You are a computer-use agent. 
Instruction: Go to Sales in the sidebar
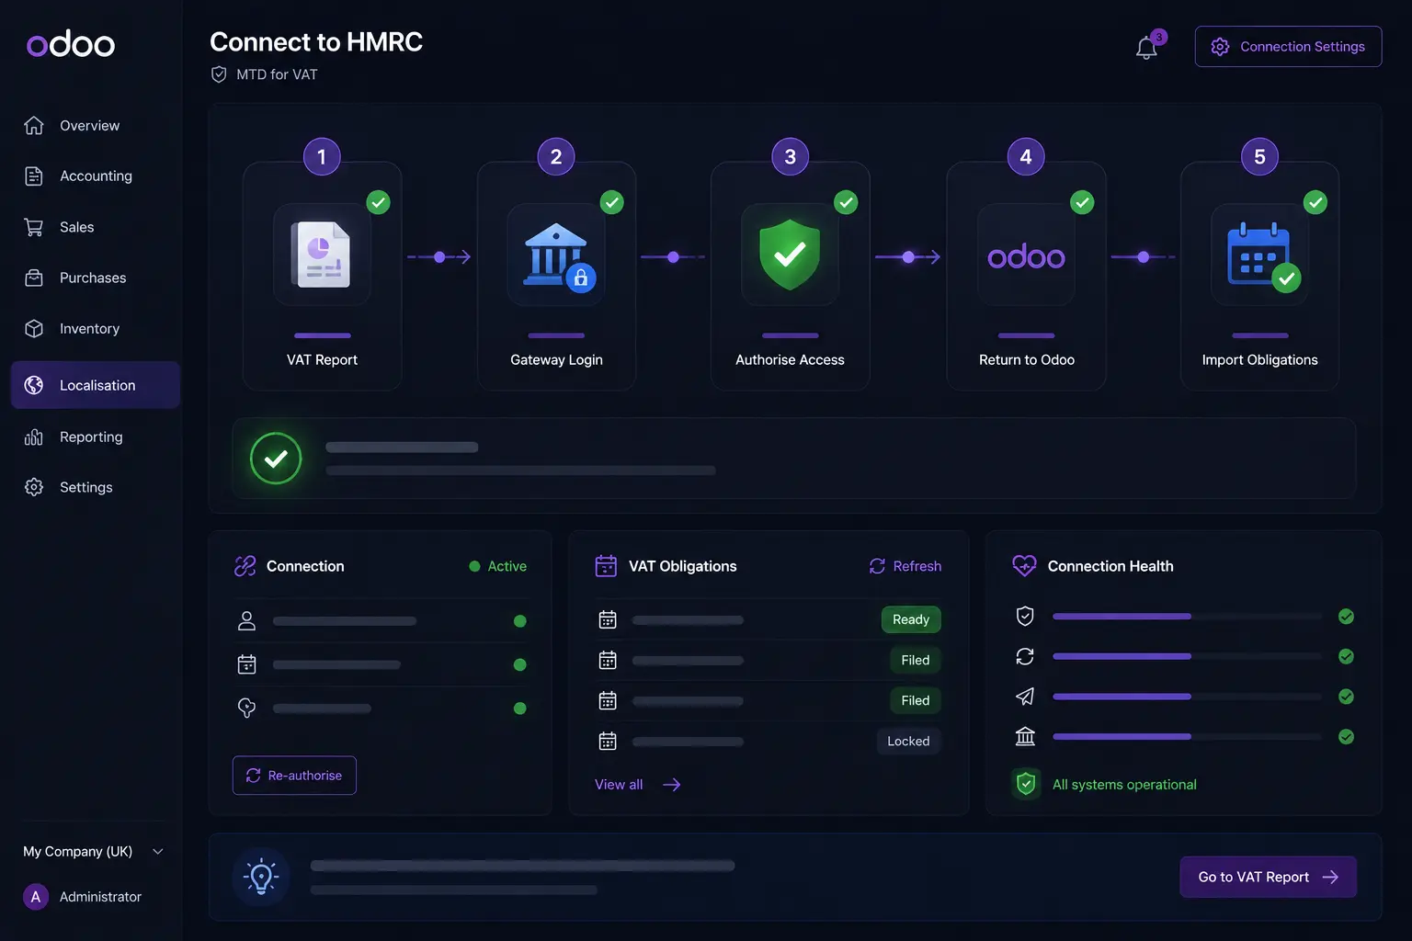point(96,227)
